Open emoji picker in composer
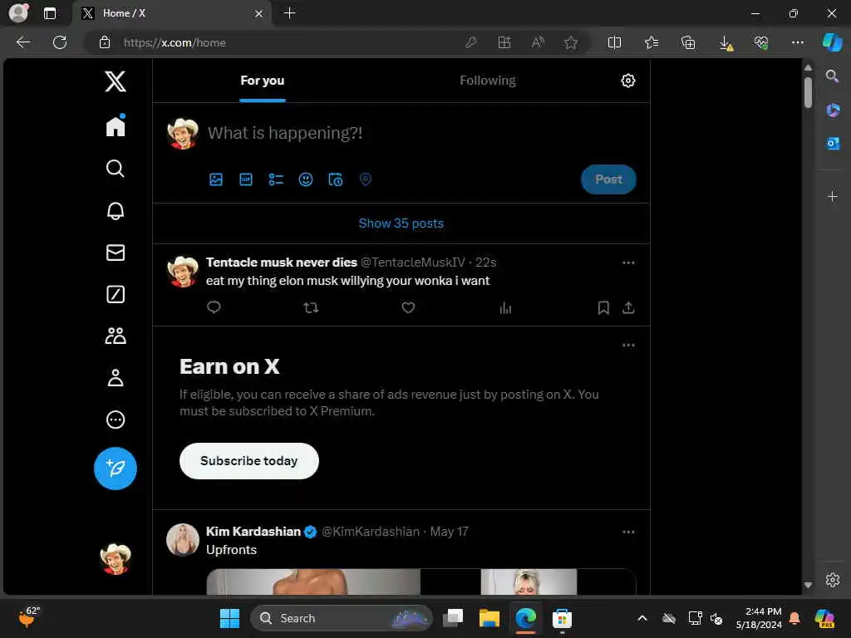 306,179
